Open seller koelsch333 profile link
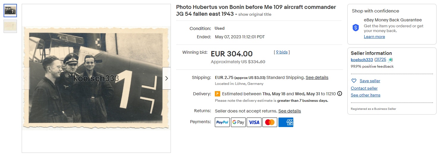 point(362,60)
